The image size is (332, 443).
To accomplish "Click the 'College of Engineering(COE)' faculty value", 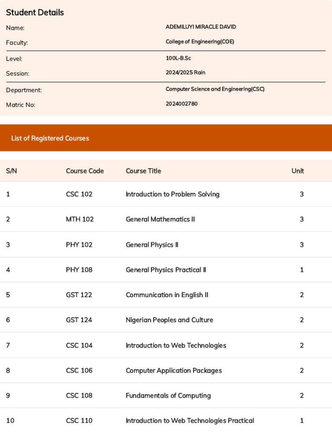I will point(200,42).
